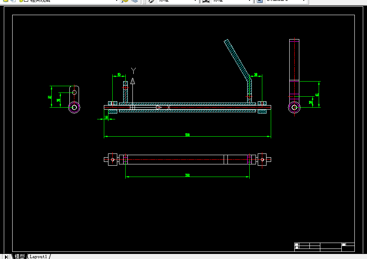Toggle the layer lock icon
The image size is (367, 259).
point(21,1)
